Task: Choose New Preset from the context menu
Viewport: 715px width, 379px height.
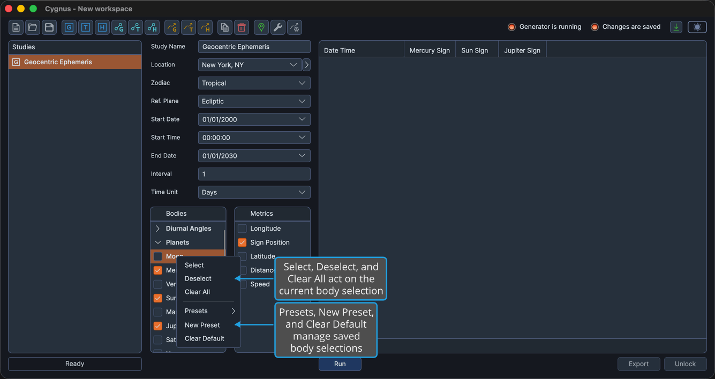Action: [x=208, y=325]
